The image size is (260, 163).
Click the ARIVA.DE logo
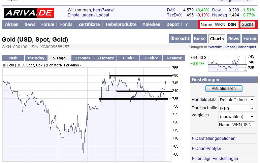coord(29,13)
